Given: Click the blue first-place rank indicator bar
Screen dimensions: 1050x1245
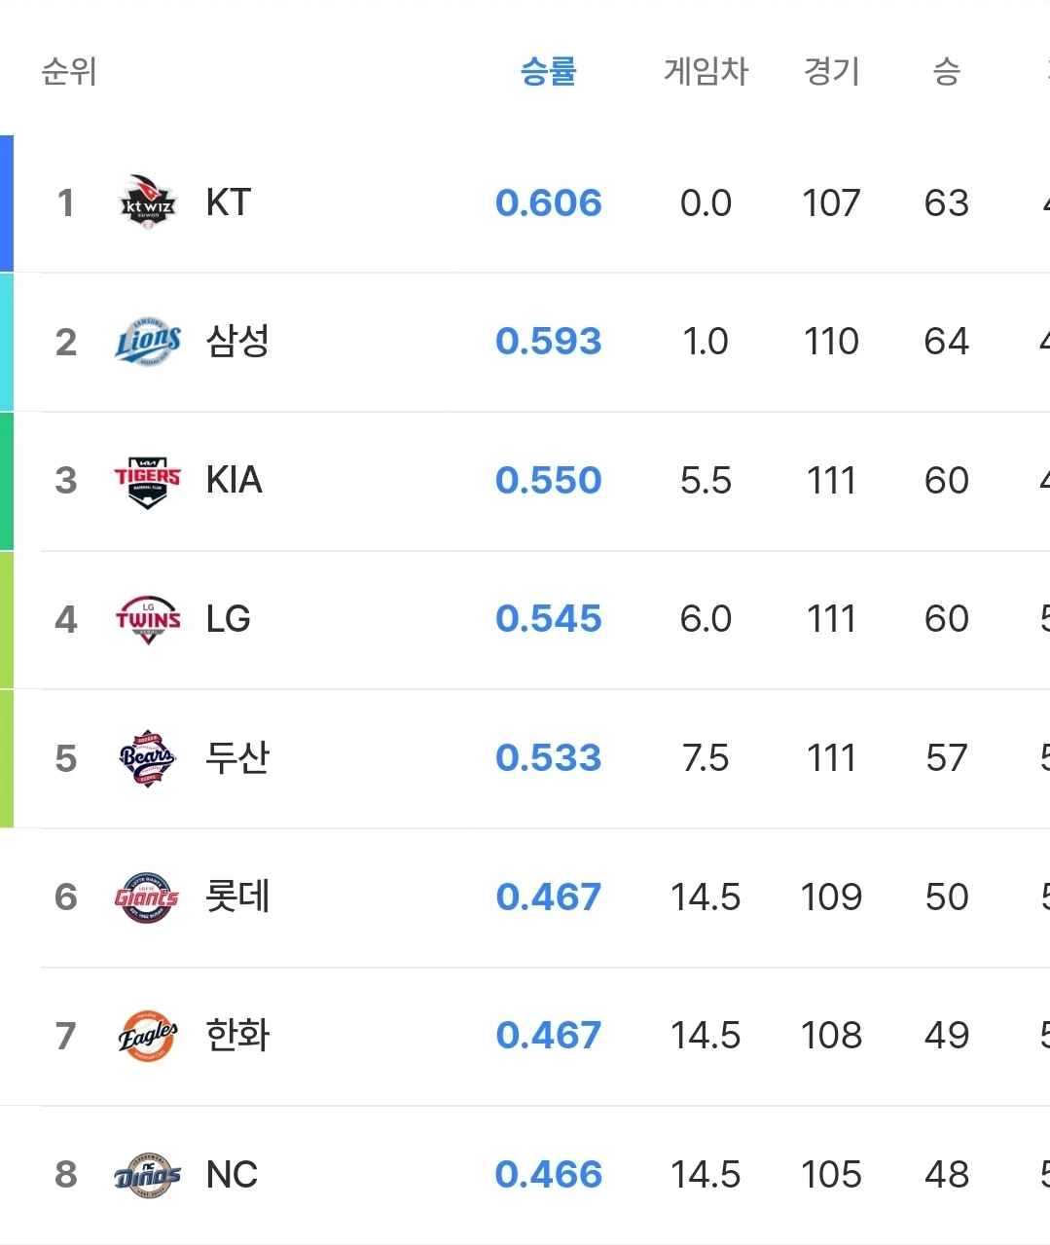Looking at the screenshot, I should click(x=7, y=203).
